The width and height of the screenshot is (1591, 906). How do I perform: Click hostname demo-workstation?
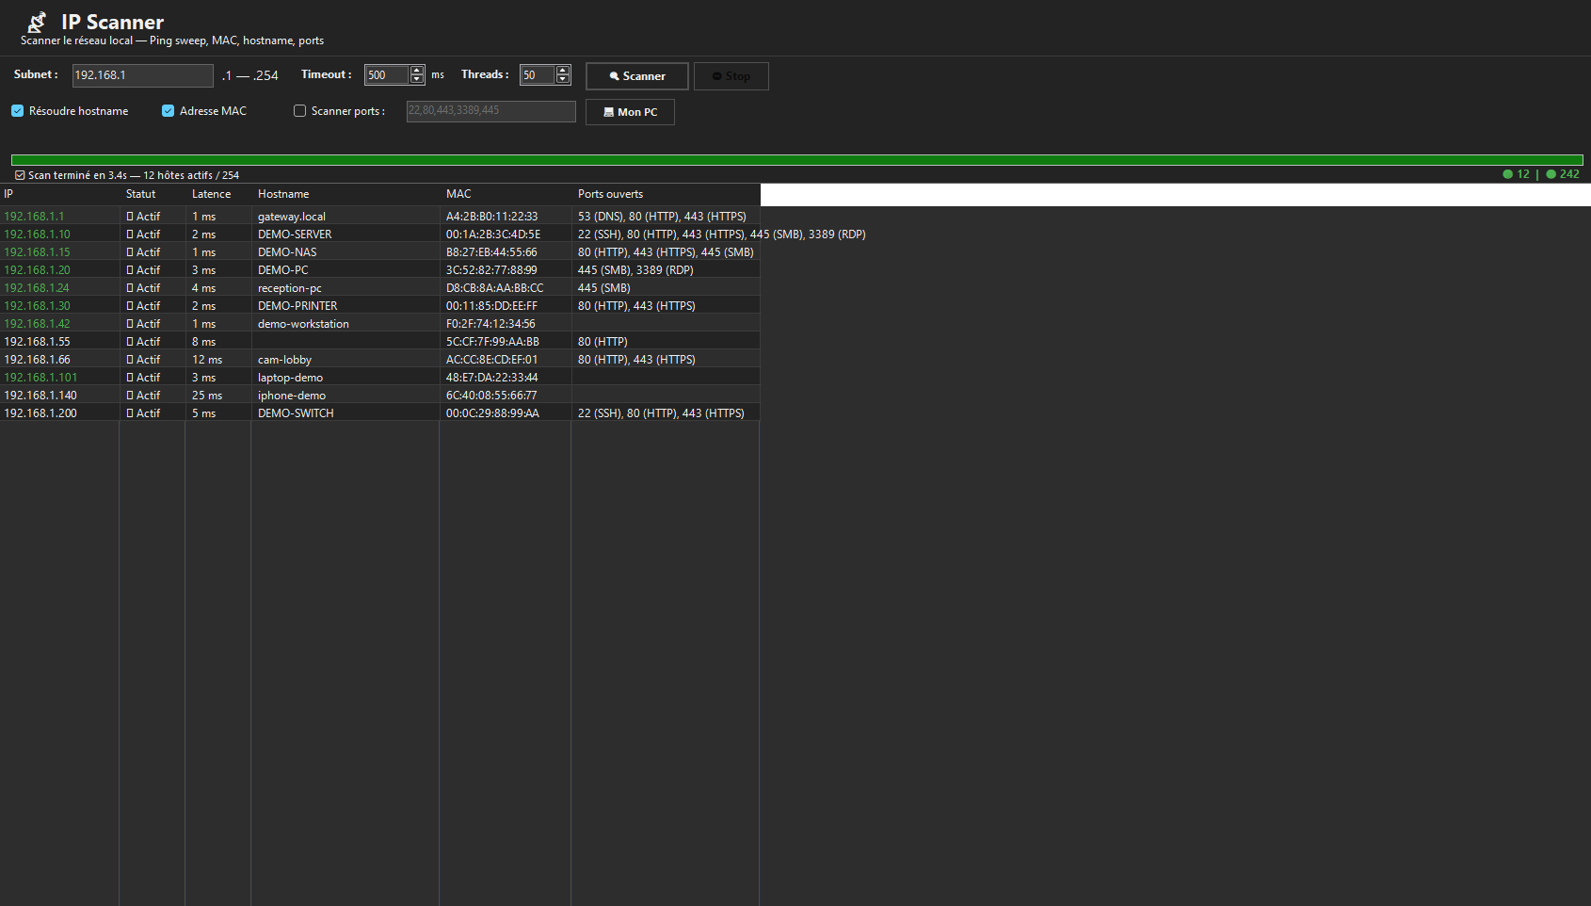(303, 324)
